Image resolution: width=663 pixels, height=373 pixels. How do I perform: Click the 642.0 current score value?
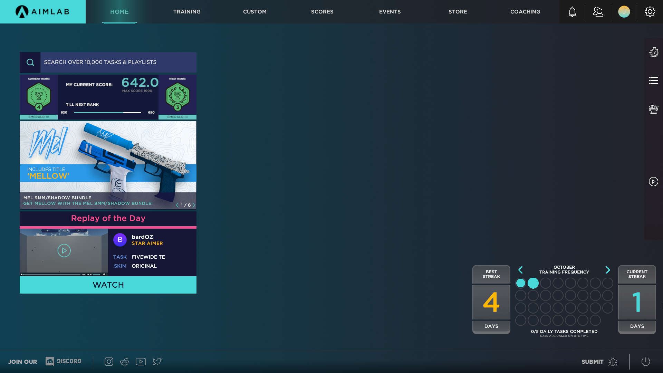pyautogui.click(x=140, y=83)
